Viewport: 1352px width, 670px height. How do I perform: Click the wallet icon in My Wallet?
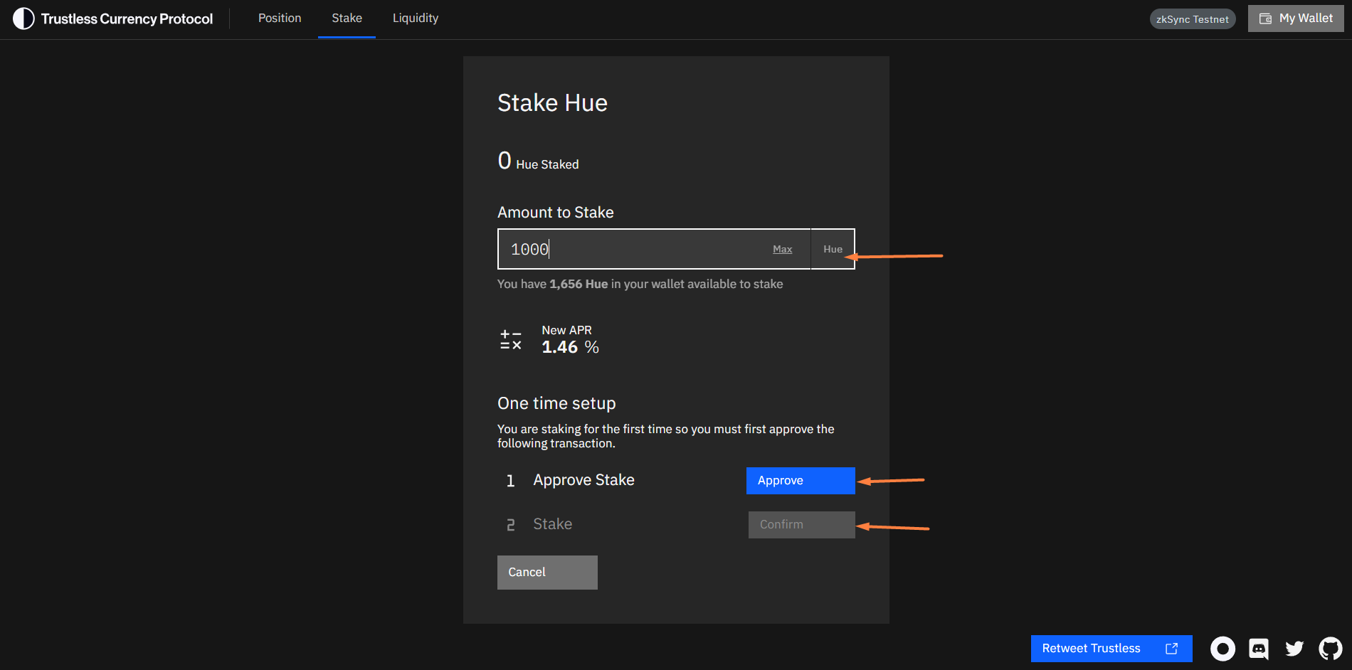pyautogui.click(x=1265, y=18)
